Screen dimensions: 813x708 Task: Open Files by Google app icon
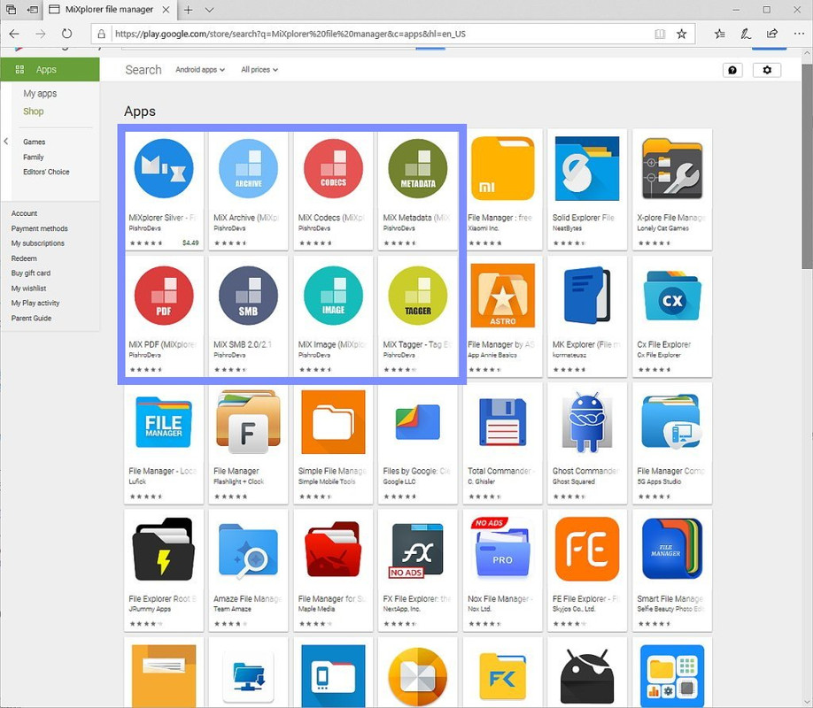pos(418,422)
